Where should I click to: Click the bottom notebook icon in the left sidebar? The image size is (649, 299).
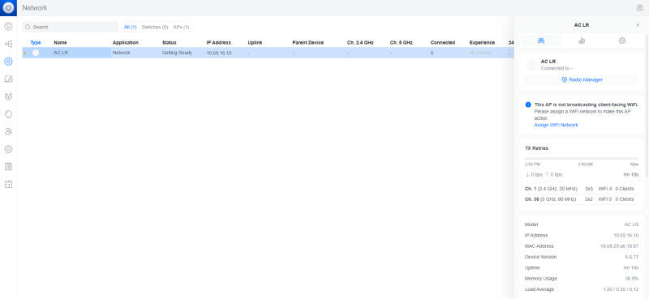[8, 184]
